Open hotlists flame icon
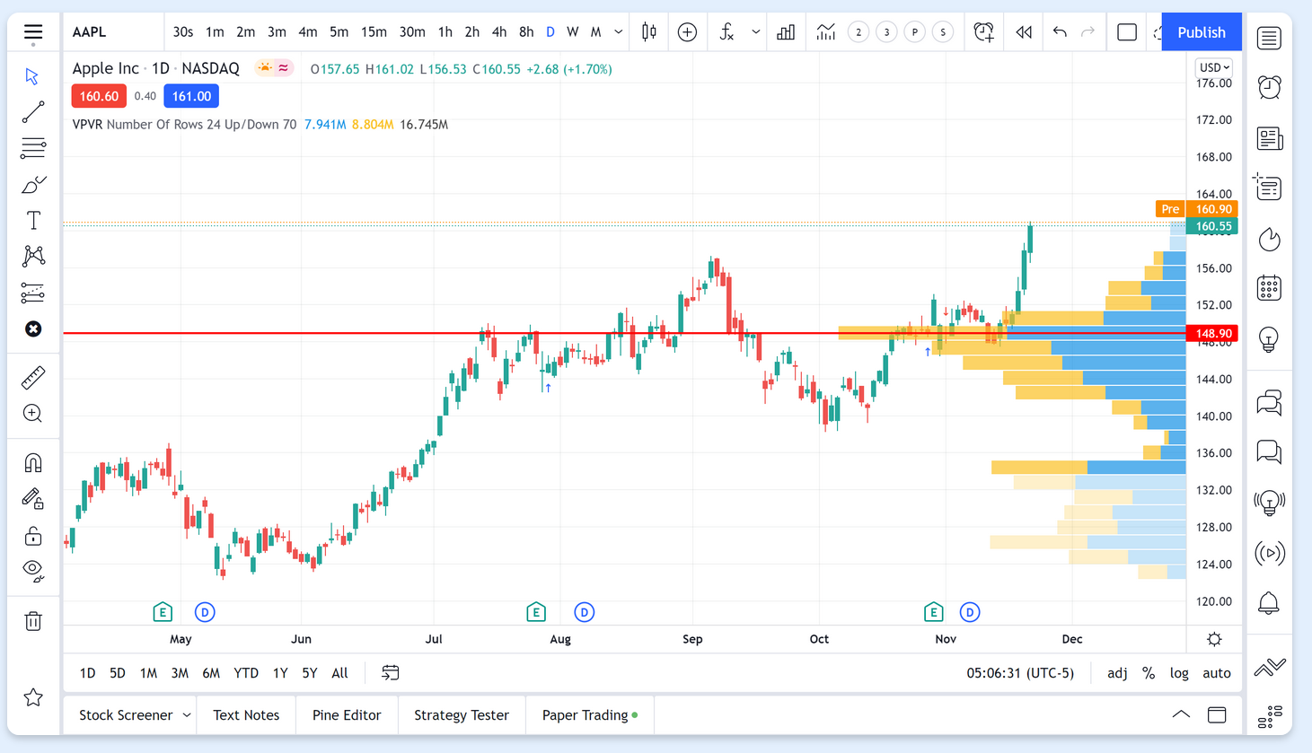Screen dimensions: 1312x753 pyautogui.click(x=1269, y=240)
